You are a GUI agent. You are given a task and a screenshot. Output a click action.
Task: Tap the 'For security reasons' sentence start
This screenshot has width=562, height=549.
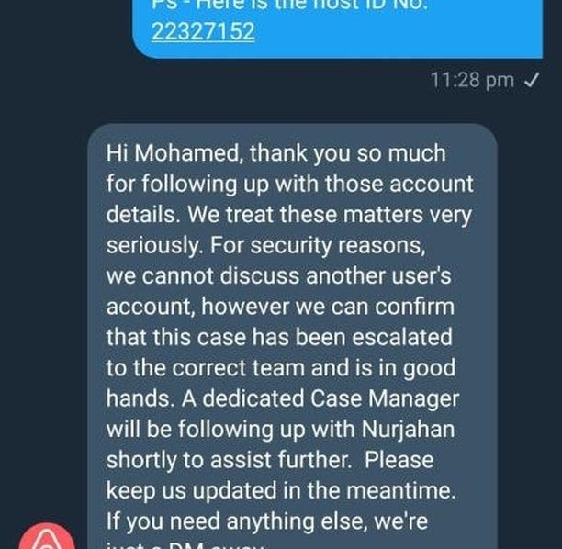(317, 245)
